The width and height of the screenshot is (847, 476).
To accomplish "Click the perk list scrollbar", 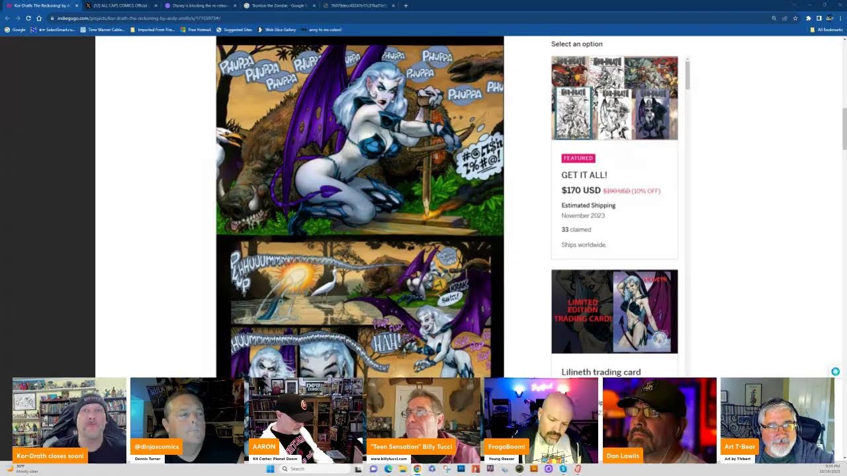I will (688, 74).
